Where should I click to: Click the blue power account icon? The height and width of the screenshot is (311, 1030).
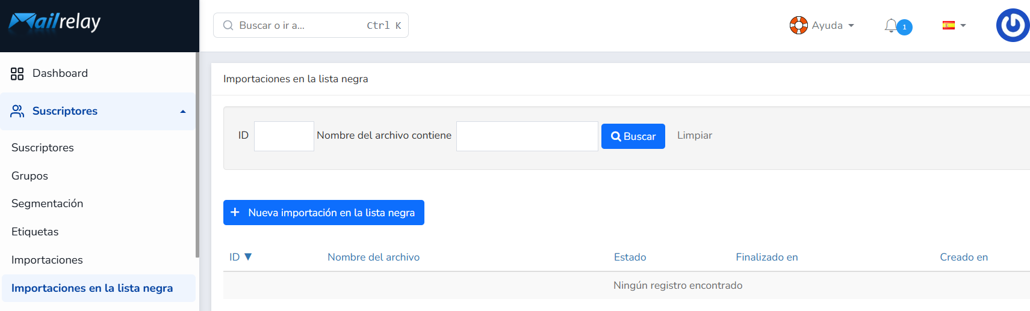click(1013, 25)
